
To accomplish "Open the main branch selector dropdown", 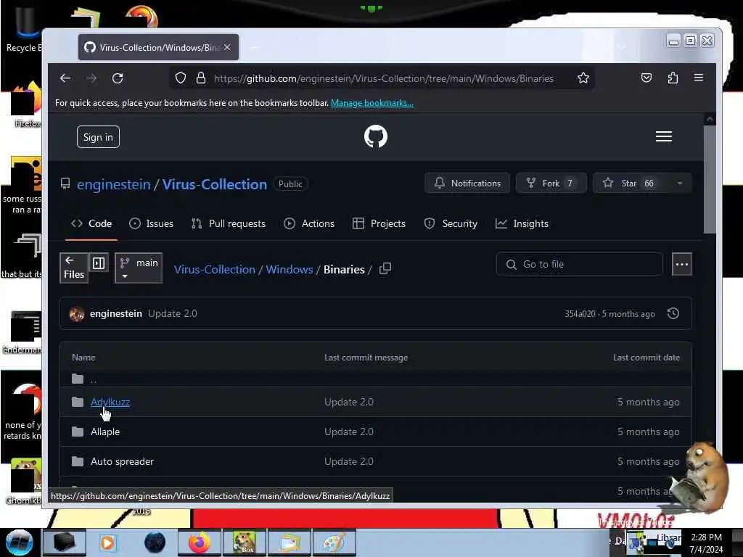I will [x=139, y=268].
